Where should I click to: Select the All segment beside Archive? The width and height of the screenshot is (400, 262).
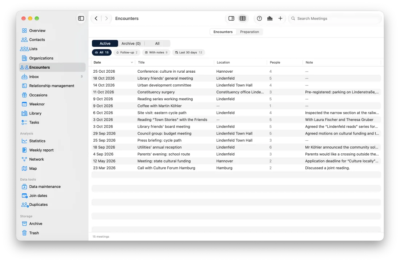[157, 44]
